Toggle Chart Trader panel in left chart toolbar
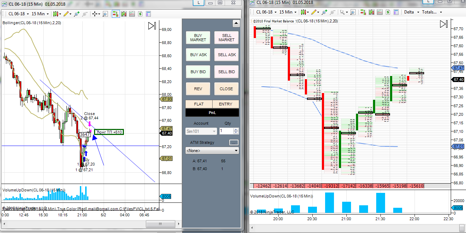 pos(115,14)
